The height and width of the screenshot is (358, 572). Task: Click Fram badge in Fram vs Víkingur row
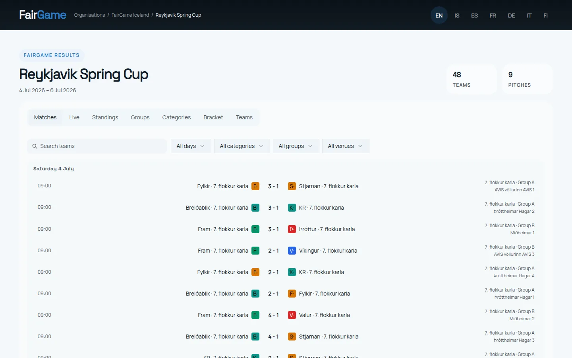point(255,251)
